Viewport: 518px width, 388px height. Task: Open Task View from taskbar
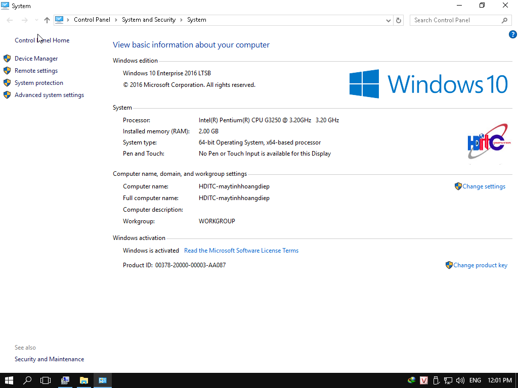click(x=46, y=380)
